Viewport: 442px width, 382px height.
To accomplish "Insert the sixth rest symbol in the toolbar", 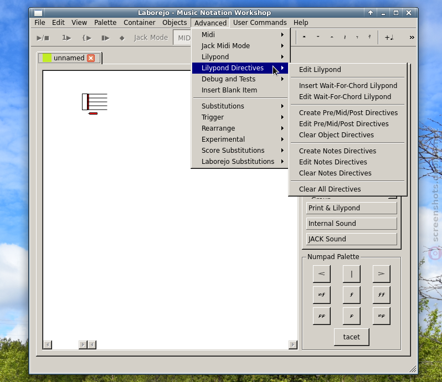I will (x=369, y=37).
